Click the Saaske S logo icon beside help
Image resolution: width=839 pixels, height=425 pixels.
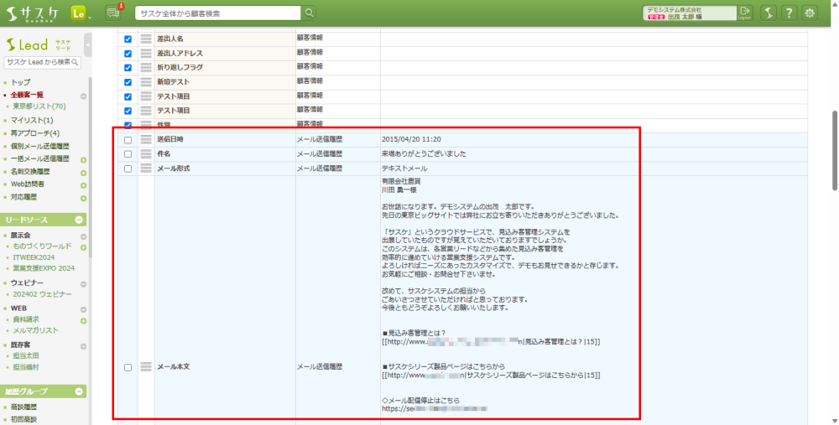click(769, 13)
